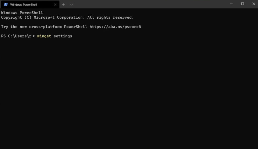The height and width of the screenshot is (149, 258).
Task: Click the winget settings command text
Action: [x=54, y=36]
